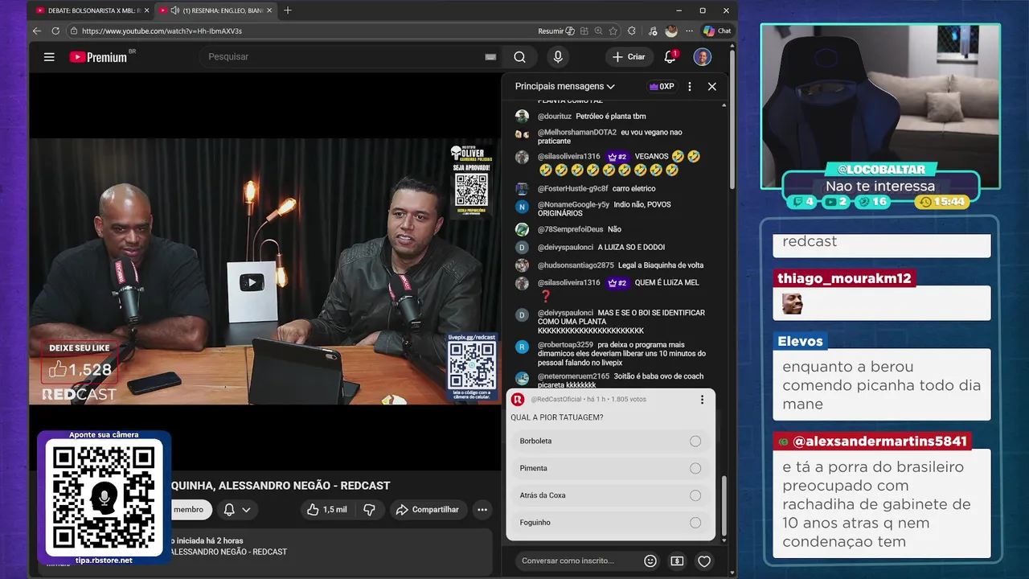Open more video actions ellipsis button
Screen dimensions: 1029x579
point(482,510)
